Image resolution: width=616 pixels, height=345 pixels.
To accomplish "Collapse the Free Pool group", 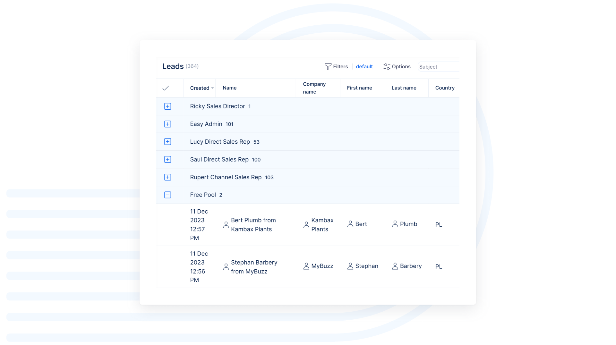I will 167,195.
